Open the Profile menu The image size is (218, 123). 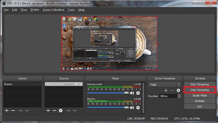35,10
